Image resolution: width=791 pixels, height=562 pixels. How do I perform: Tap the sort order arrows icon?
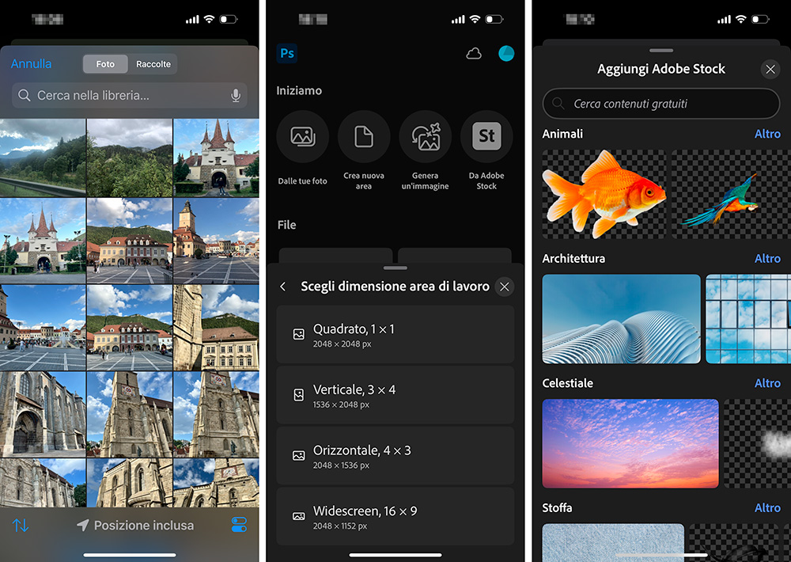point(19,525)
